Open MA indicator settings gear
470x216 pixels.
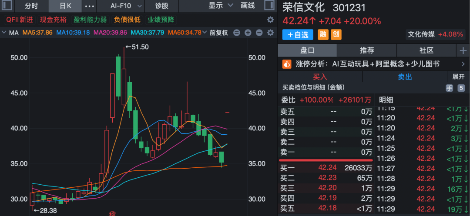tap(270, 33)
